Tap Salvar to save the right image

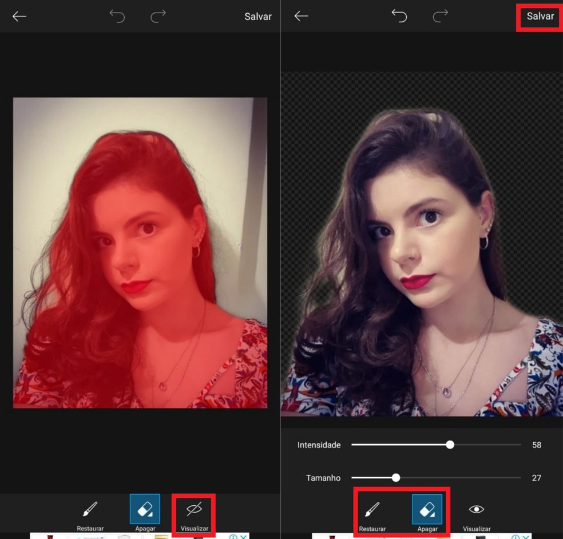tap(538, 16)
